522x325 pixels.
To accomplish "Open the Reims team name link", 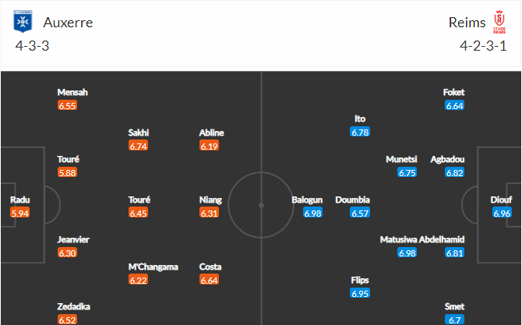I will click(x=467, y=23).
